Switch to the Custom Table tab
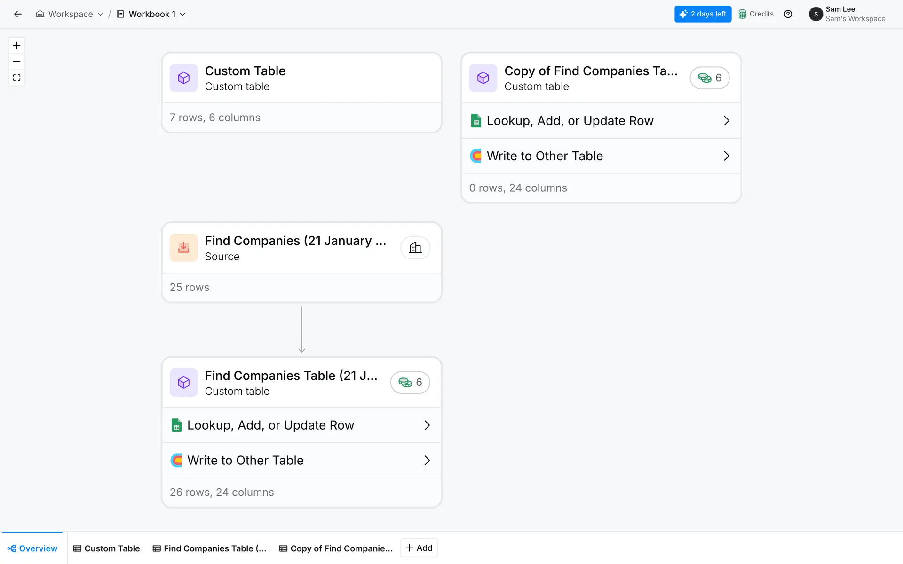The height and width of the screenshot is (564, 903). click(x=107, y=548)
